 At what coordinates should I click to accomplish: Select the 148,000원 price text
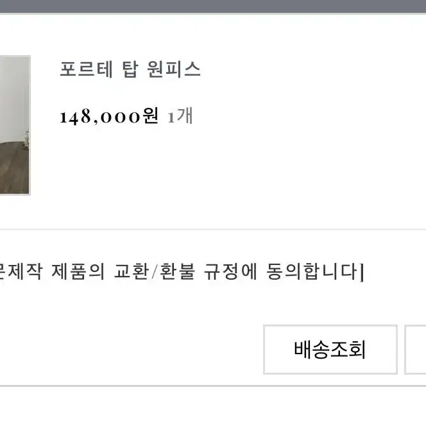pyautogui.click(x=109, y=115)
